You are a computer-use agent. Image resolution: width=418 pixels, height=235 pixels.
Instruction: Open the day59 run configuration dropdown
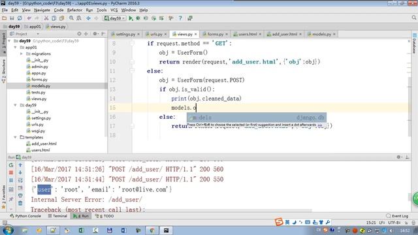coord(115,18)
